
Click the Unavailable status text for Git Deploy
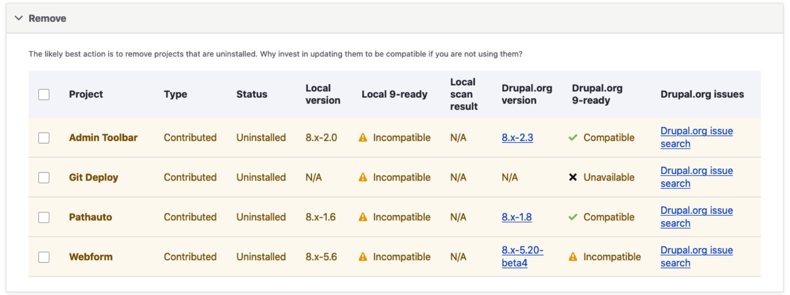609,177
